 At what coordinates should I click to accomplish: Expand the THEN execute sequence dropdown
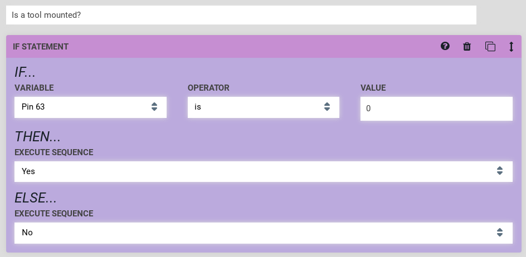tap(256, 171)
